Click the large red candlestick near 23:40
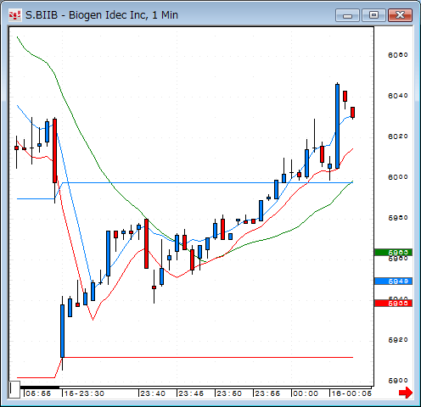The width and height of the screenshot is (421, 407). pyautogui.click(x=146, y=243)
